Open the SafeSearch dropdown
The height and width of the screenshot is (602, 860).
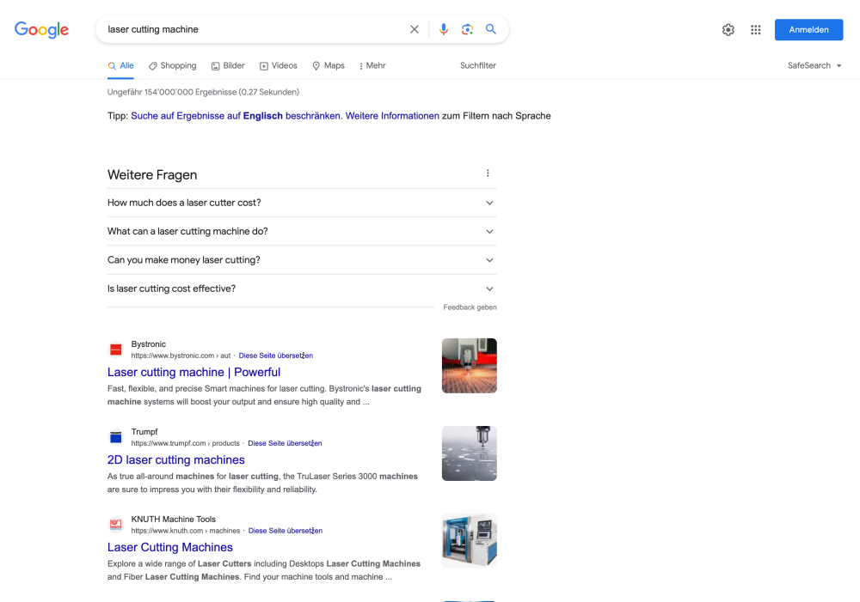point(813,65)
